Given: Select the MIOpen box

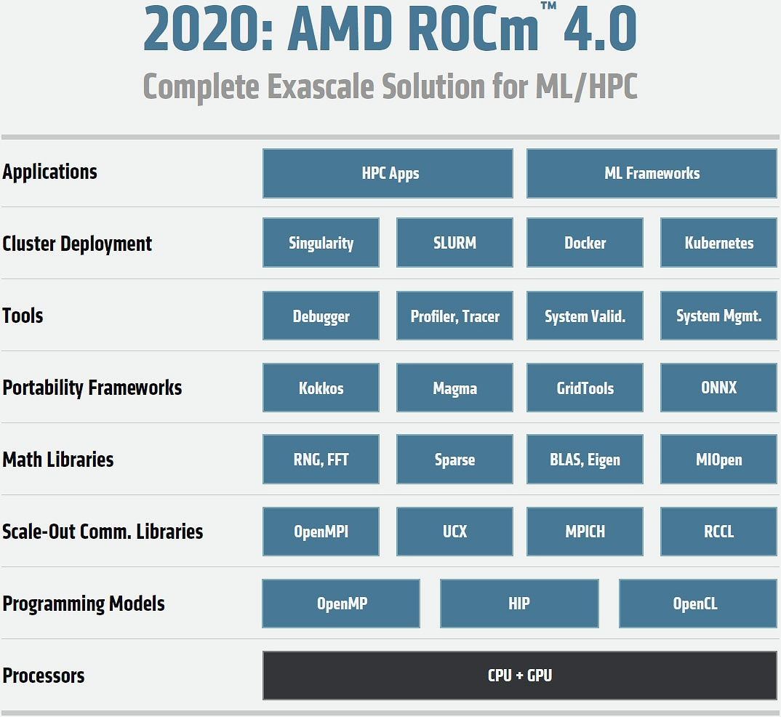Looking at the screenshot, I should pyautogui.click(x=718, y=459).
